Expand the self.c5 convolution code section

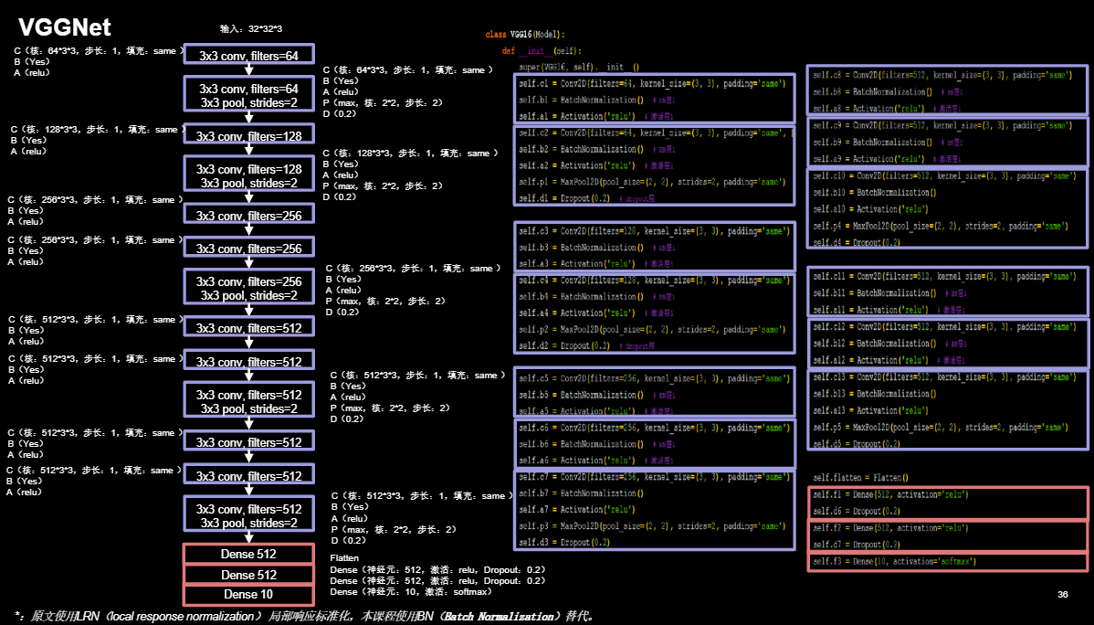[x=654, y=392]
